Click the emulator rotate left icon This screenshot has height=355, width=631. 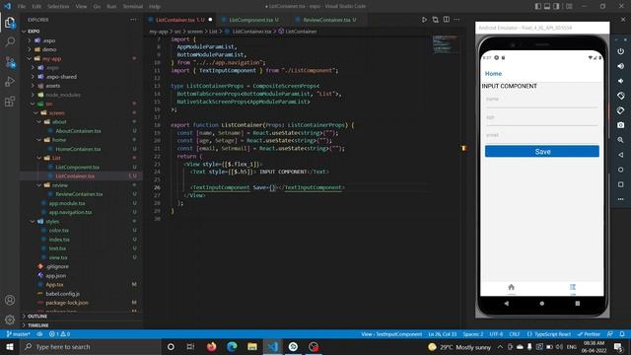620,96
